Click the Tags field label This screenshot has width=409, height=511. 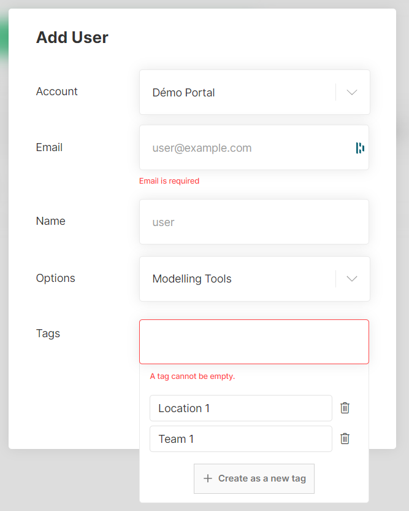[x=48, y=334]
